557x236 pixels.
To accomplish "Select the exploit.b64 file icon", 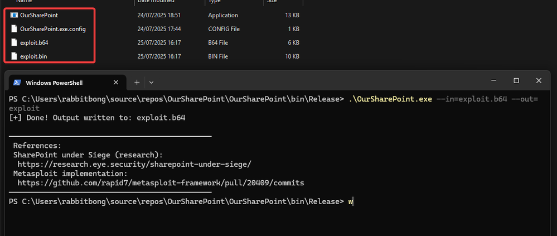I will [x=14, y=42].
